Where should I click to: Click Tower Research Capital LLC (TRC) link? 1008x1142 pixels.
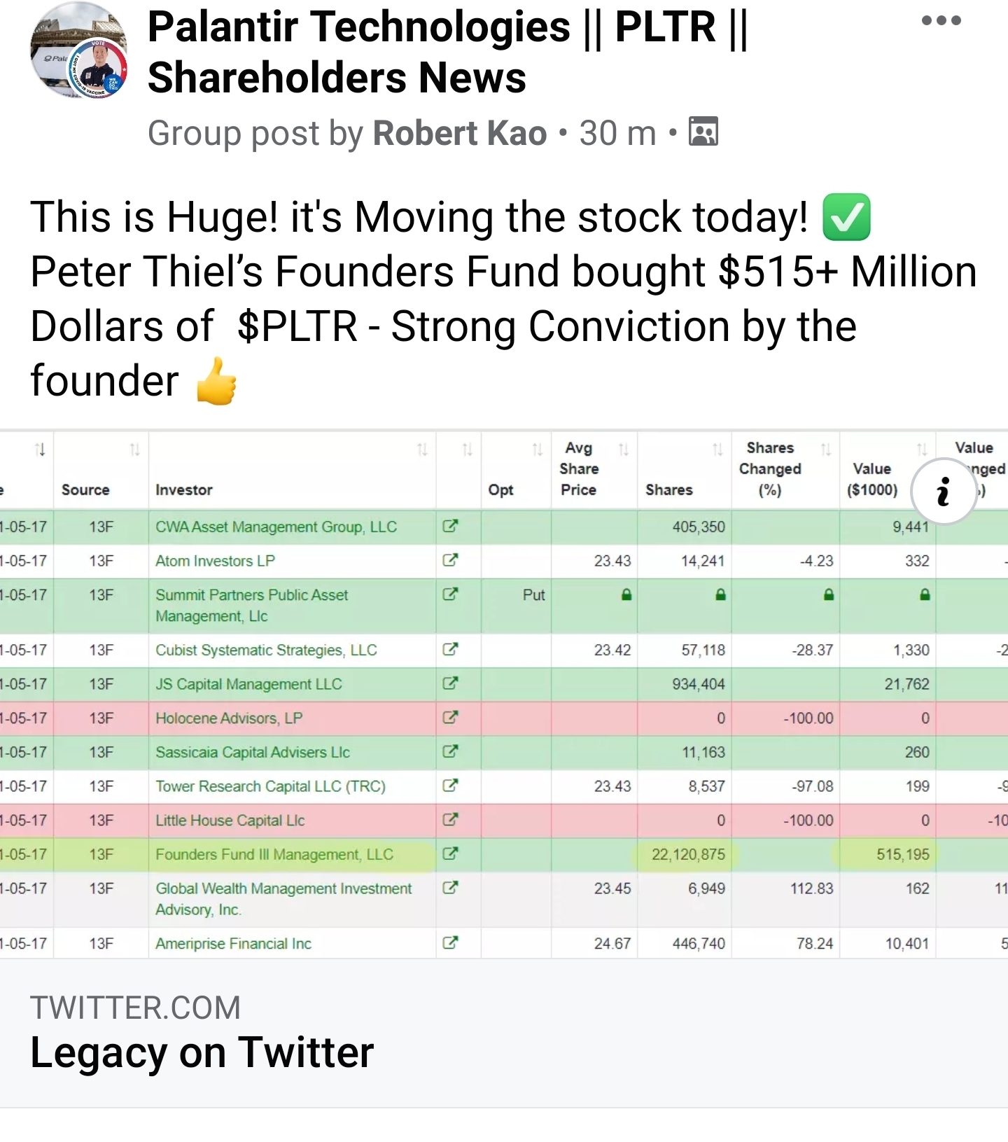[270, 786]
